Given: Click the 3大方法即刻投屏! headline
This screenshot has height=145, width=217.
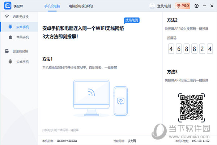Looking at the screenshot, I should 60,37.
